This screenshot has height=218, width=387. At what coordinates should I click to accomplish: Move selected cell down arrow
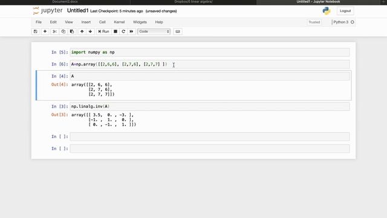pos(90,31)
